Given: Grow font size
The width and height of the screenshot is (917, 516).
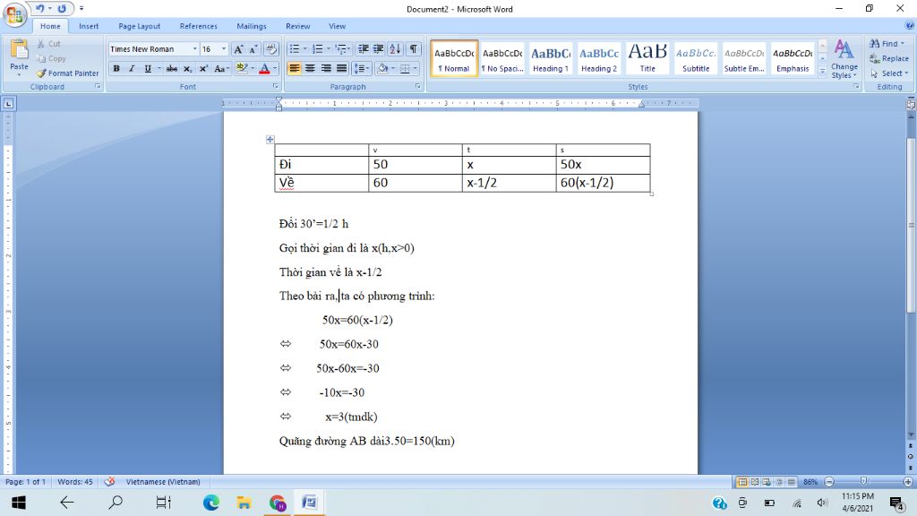Looking at the screenshot, I should click(238, 49).
